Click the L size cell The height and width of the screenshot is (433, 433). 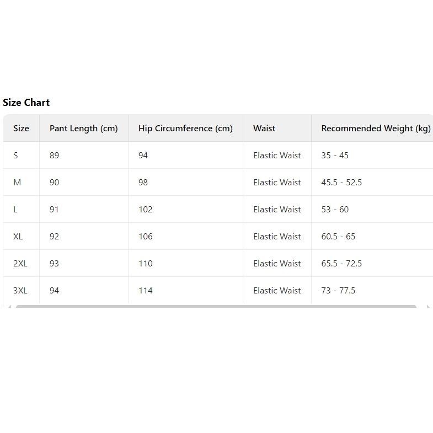tap(21, 209)
